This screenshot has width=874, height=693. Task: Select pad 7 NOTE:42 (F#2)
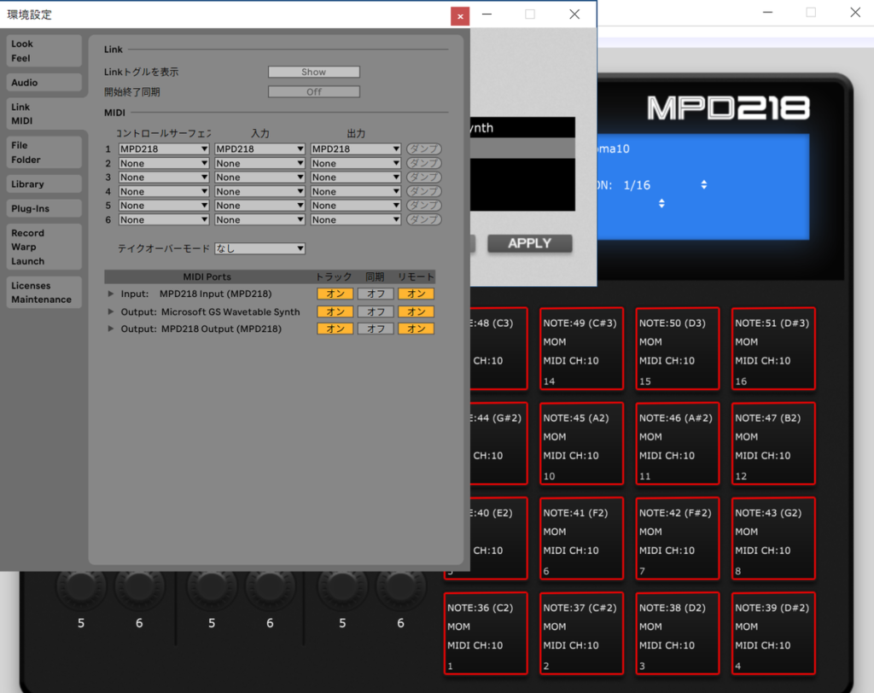coord(677,538)
